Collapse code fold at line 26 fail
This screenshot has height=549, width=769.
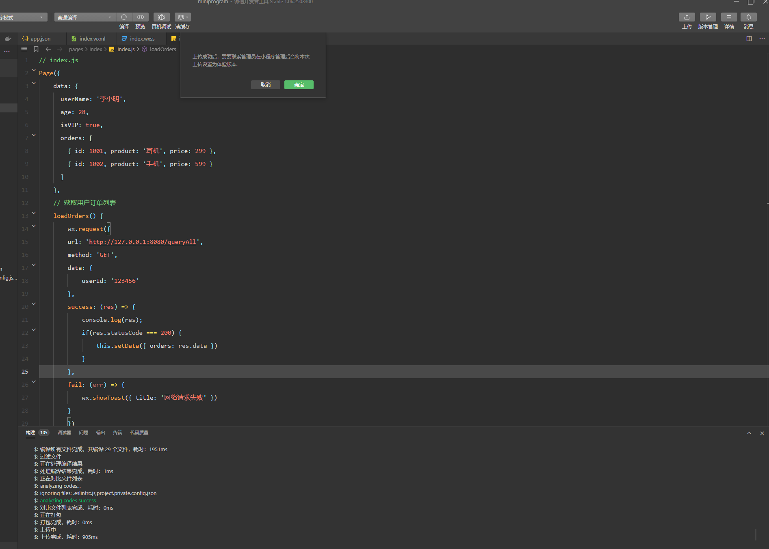34,382
